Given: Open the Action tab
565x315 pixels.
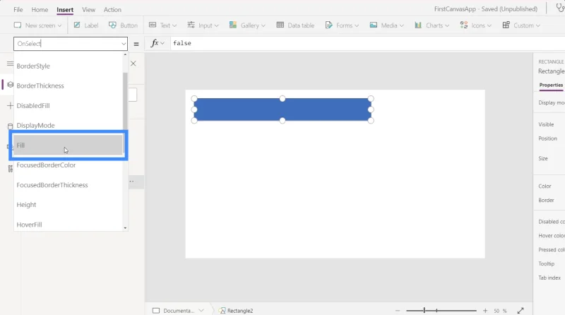Looking at the screenshot, I should (112, 10).
